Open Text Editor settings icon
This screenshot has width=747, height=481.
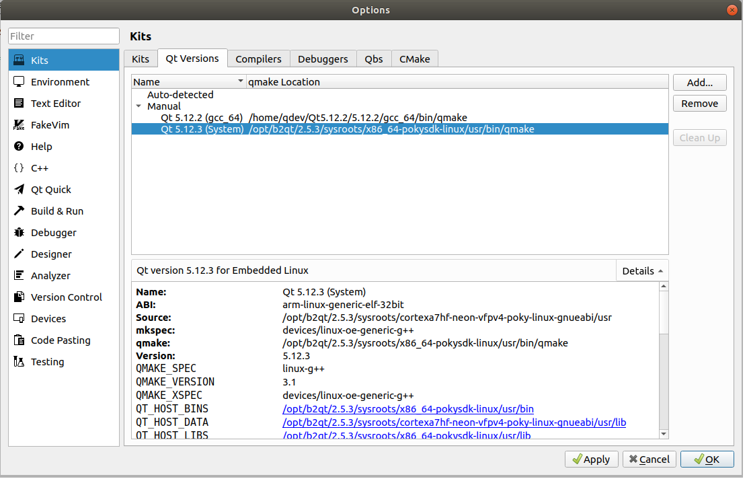point(19,103)
